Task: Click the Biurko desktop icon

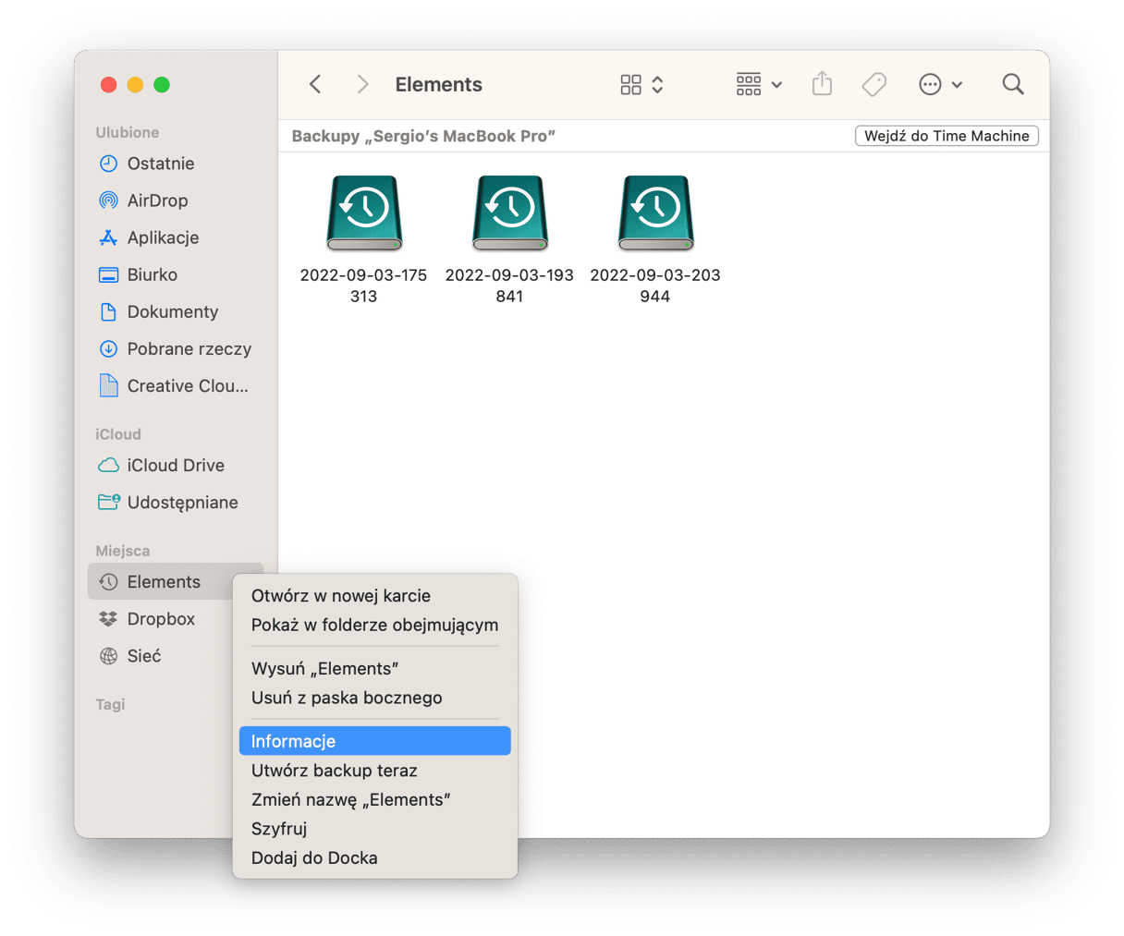Action: pyautogui.click(x=108, y=274)
